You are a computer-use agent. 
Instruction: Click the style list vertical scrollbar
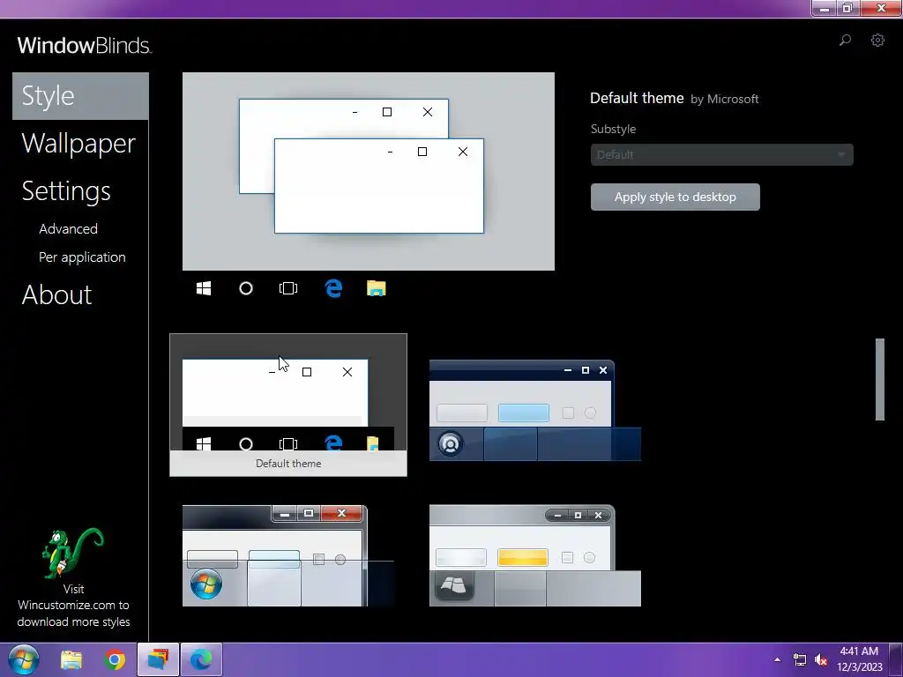coord(879,379)
